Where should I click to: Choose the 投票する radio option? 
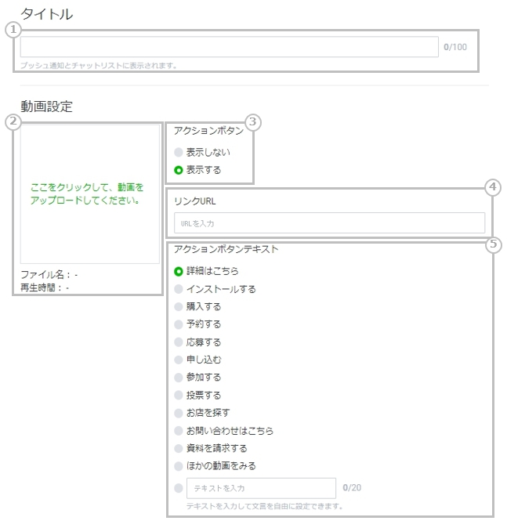[179, 395]
